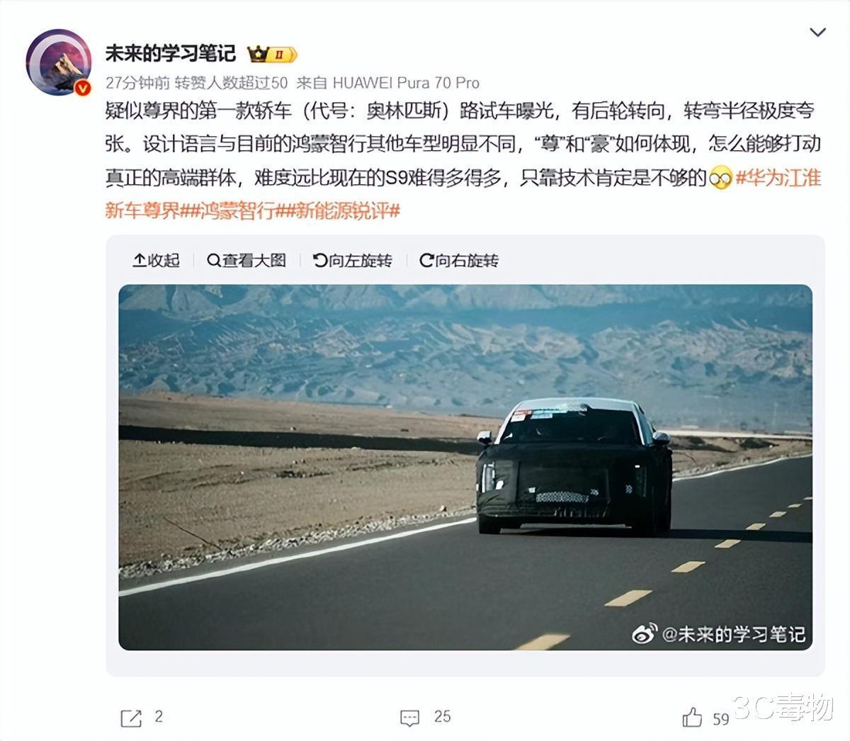Open the username 未来的学习笔记 profile link
Image resolution: width=850 pixels, height=741 pixels.
pyautogui.click(x=170, y=53)
